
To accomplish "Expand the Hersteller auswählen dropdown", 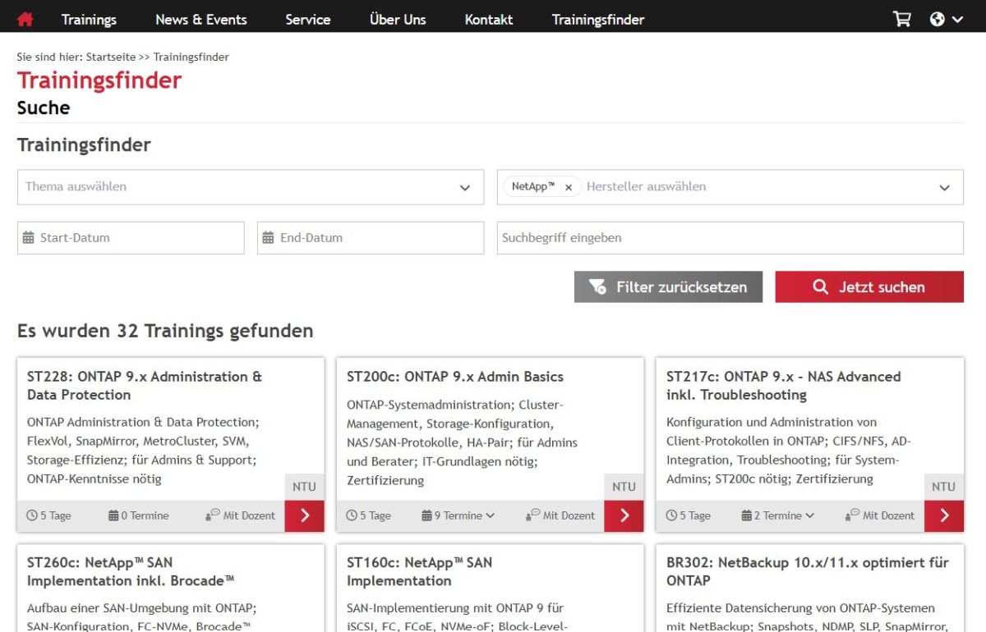I will click(945, 187).
